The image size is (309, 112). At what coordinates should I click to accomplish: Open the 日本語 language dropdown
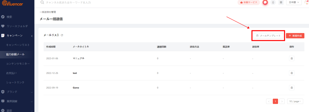[294, 2]
